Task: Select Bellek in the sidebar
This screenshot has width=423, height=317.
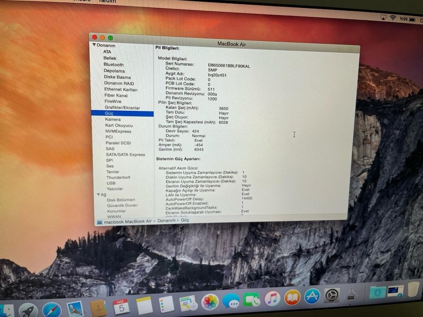Action: coord(110,58)
